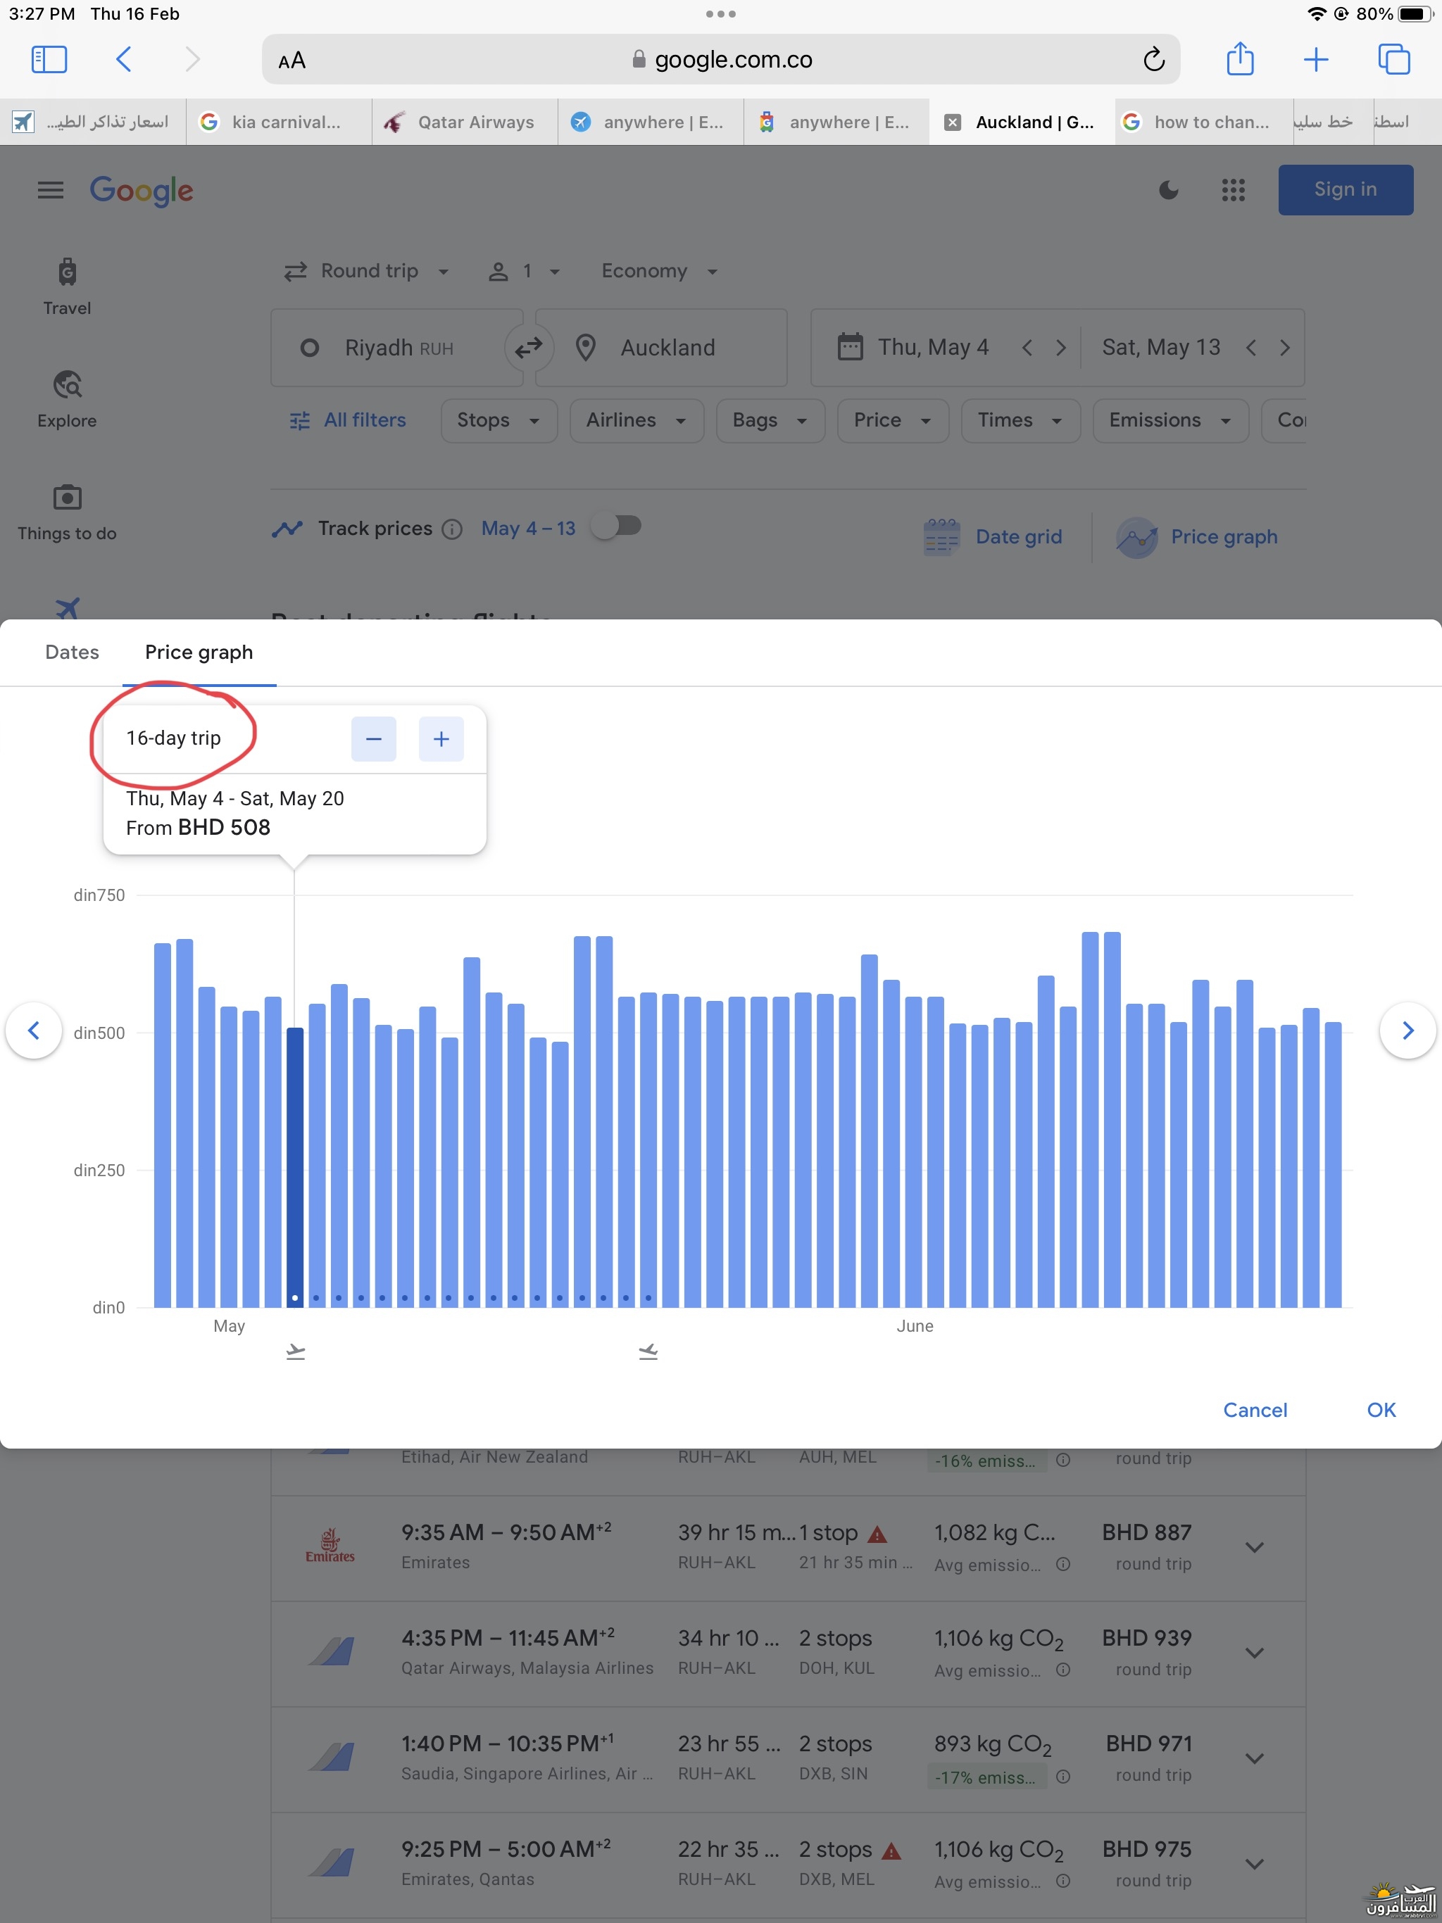Screen dimensions: 1442x1923
Task: Edit Auckland destination field
Action: [661, 348]
